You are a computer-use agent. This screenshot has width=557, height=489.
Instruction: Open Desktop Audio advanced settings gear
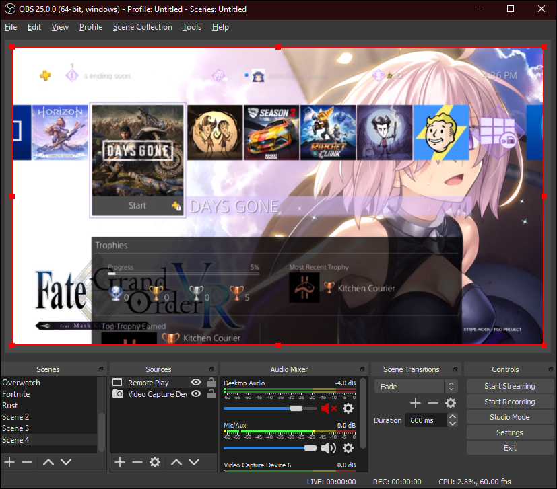(x=348, y=408)
